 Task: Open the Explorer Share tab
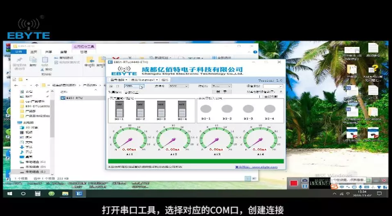[49, 52]
